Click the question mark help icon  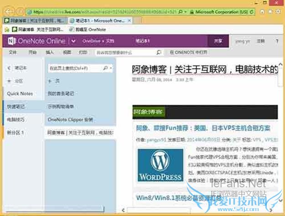point(277,41)
